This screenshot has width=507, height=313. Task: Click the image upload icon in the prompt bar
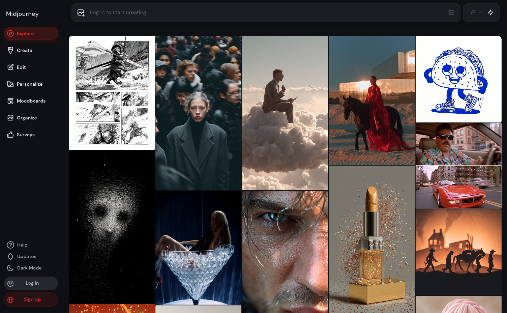coord(81,12)
